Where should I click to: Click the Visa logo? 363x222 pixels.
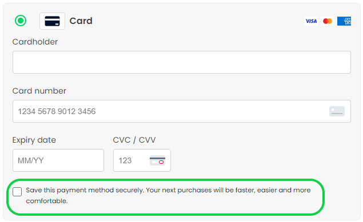pyautogui.click(x=311, y=21)
